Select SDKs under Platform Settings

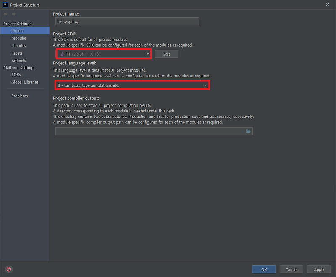click(x=16, y=75)
